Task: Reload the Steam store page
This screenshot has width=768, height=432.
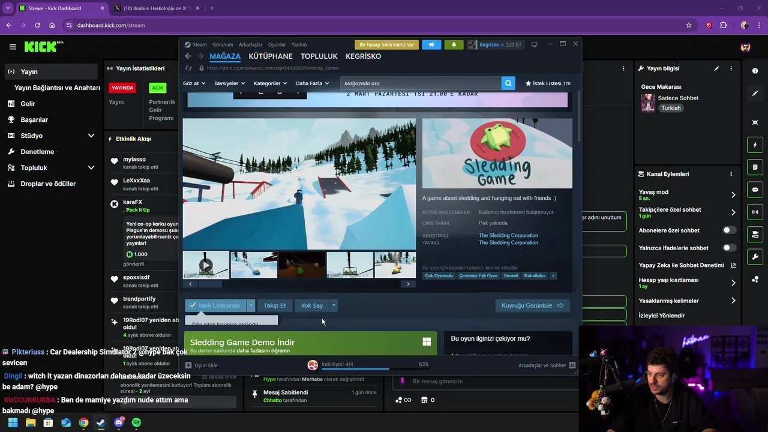Action: (188, 68)
